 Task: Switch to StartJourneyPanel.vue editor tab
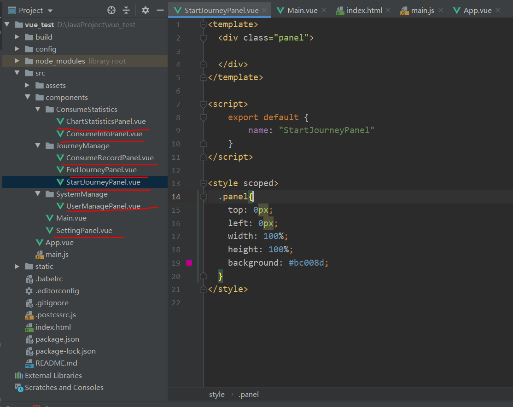tap(222, 11)
